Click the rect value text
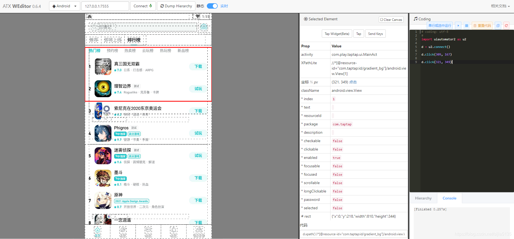Screen dimensions: 514x239 pos(364,216)
